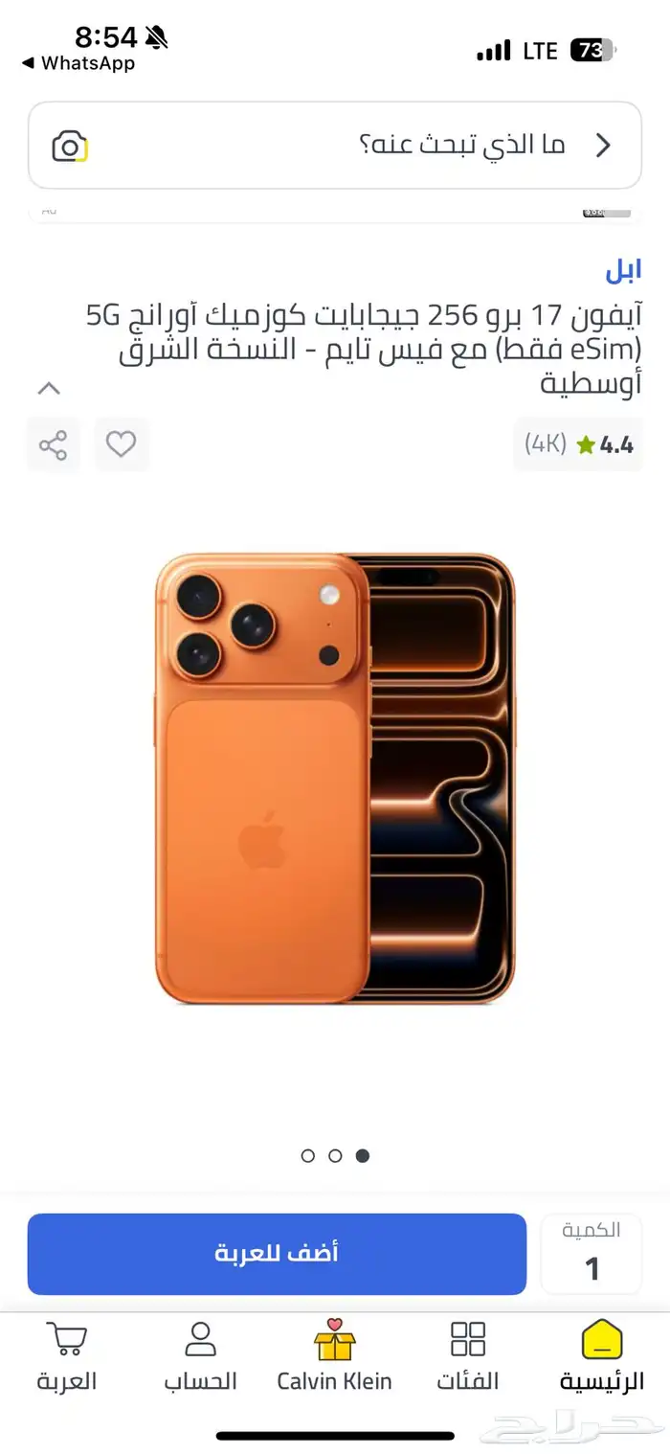The width and height of the screenshot is (670, 1454).
Task: Collapse the product title with chevron
Action: [49, 389]
